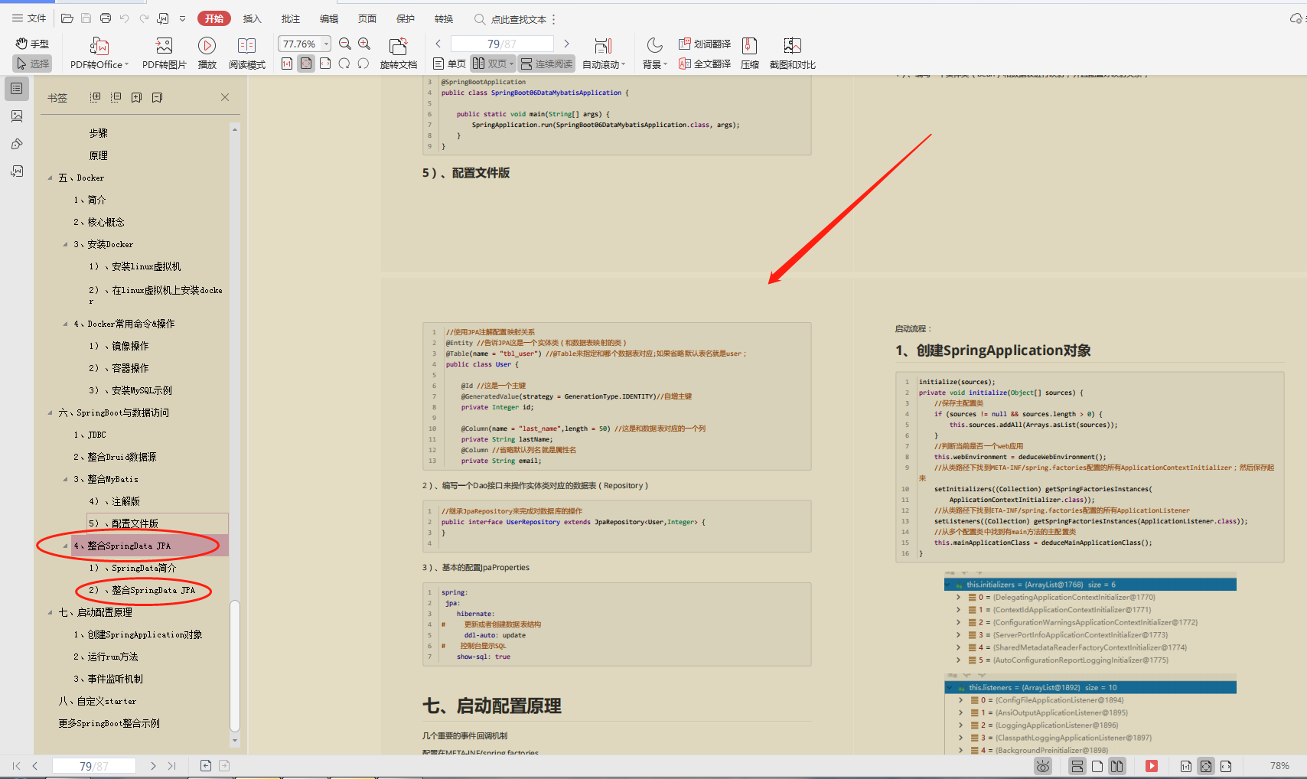
Task: Switch to the 批注 tab
Action: (x=291, y=18)
